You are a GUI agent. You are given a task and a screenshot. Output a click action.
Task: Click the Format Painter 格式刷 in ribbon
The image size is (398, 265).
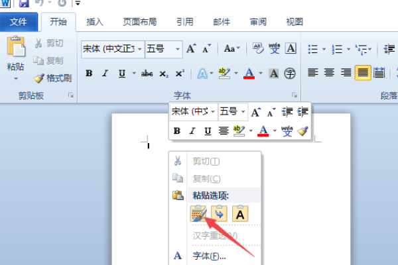point(52,78)
